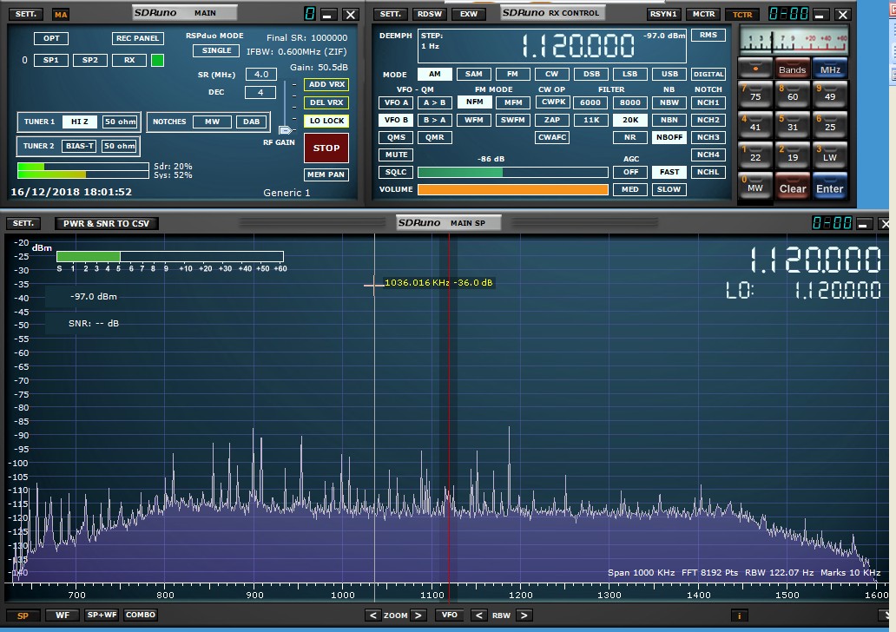Click the green RX indicator square
896x632 pixels.
[x=157, y=60]
